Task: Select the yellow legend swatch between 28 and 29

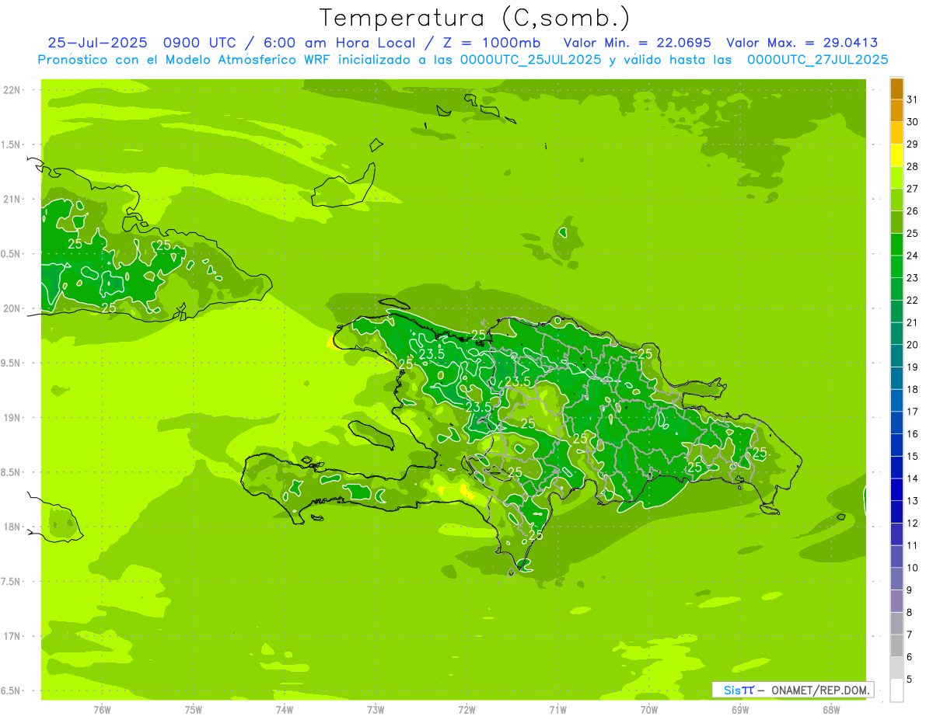Action: point(896,155)
